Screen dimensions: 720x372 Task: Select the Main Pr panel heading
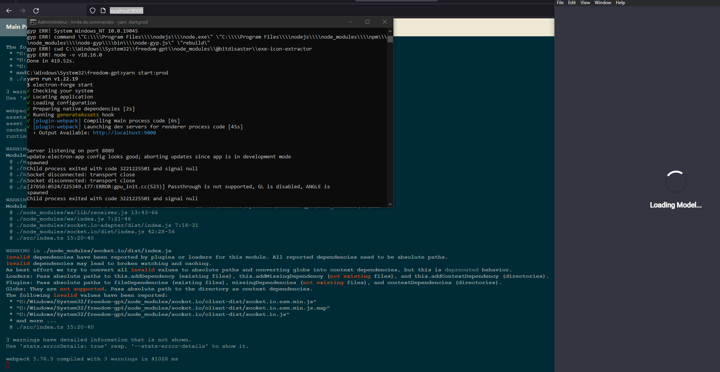click(15, 27)
